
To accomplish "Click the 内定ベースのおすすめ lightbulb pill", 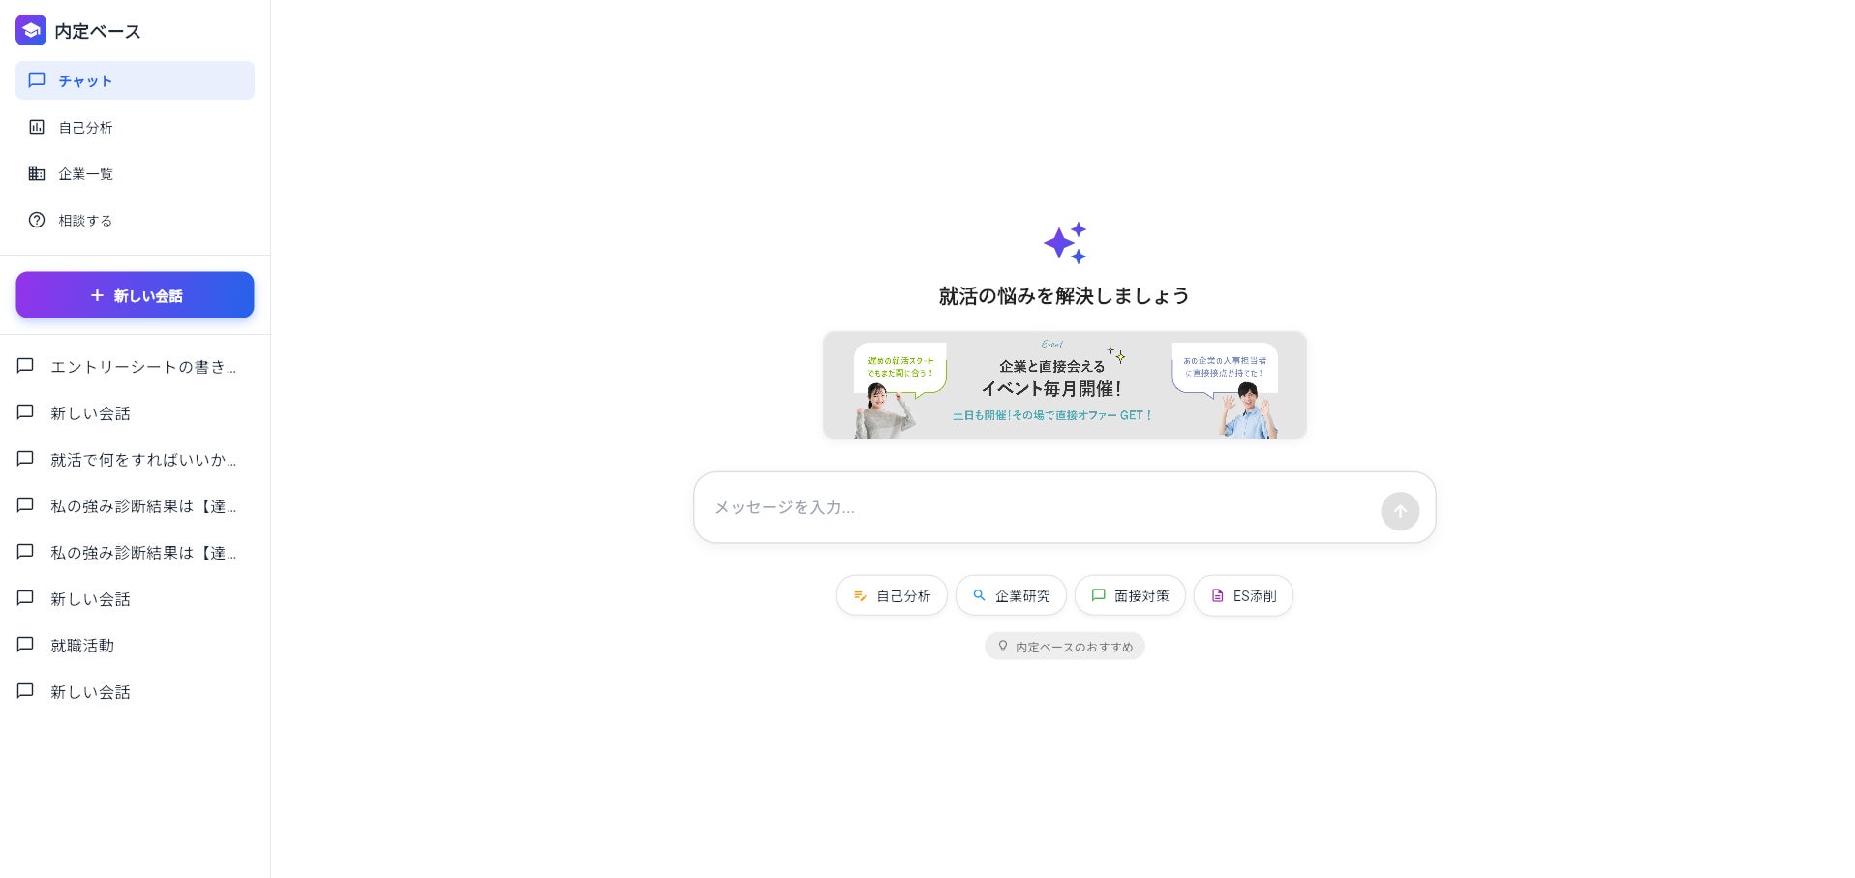I will pos(1065,647).
